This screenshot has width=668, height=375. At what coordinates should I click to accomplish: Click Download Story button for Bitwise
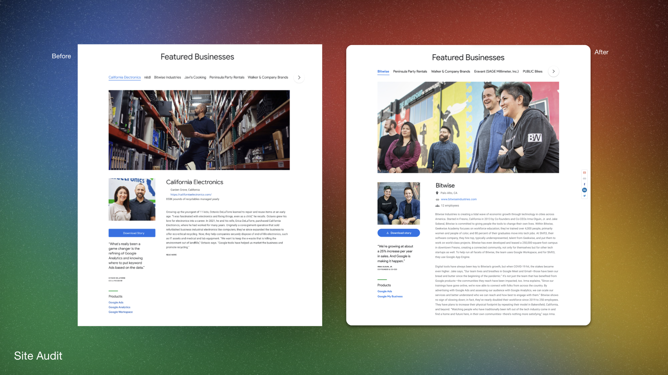click(398, 233)
